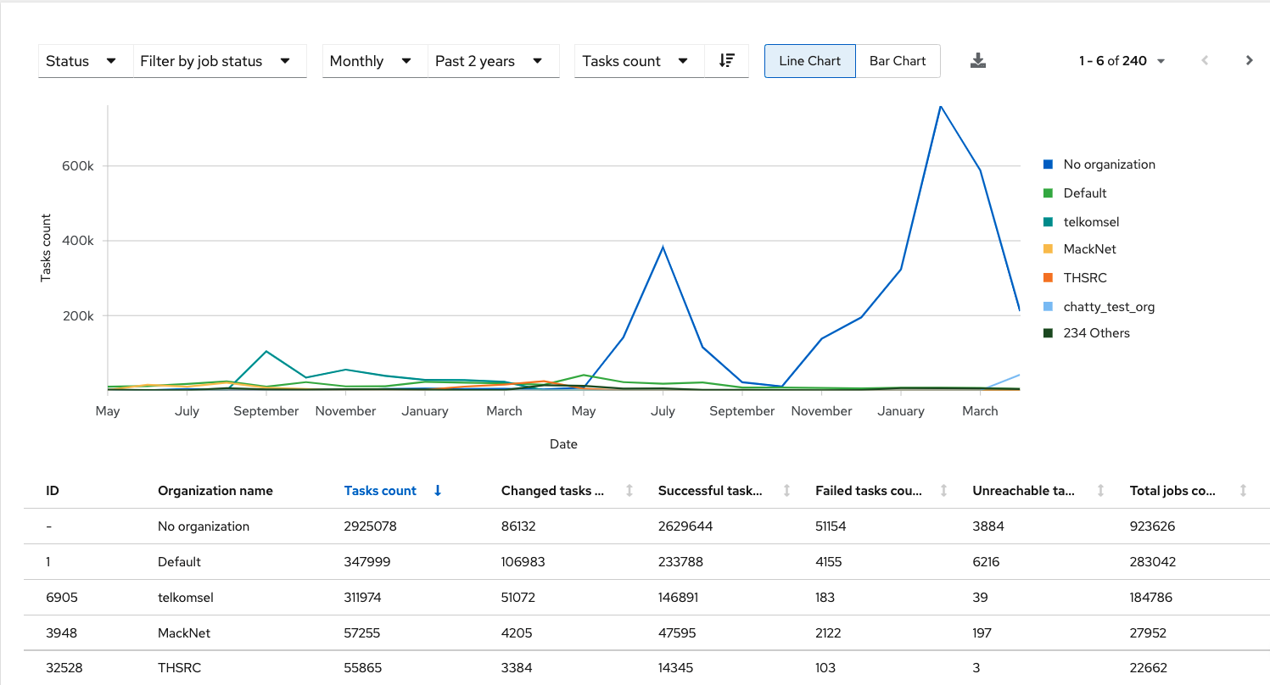Sort by Unreachable tasks column arrows

[1100, 491]
